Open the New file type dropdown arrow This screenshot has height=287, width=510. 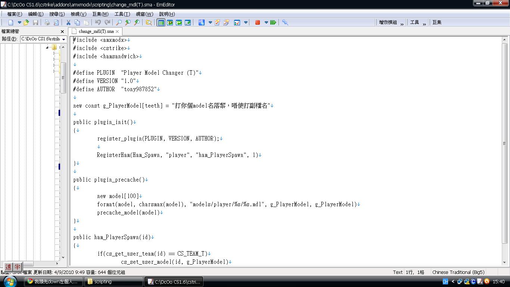pyautogui.click(x=19, y=22)
